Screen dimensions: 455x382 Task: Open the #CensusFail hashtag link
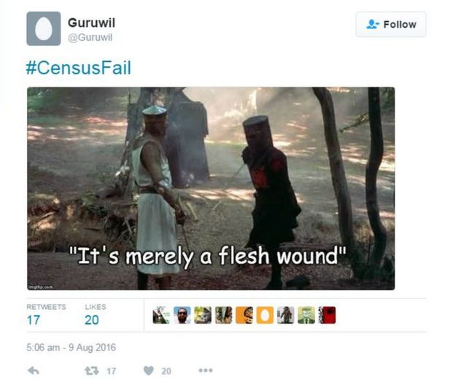pos(78,68)
